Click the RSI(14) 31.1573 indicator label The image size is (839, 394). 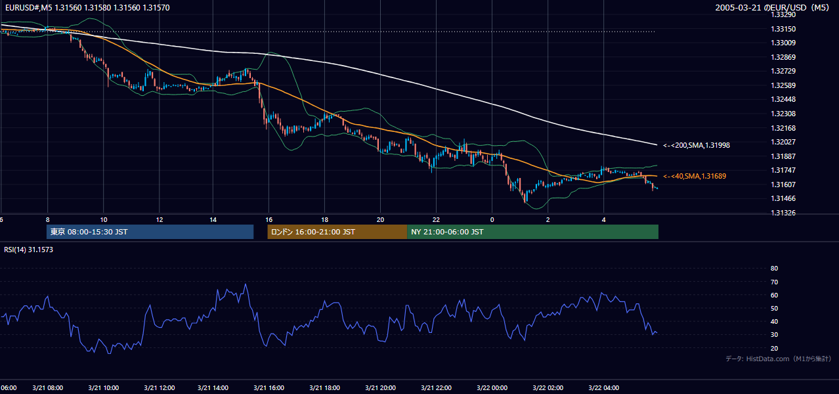tap(29, 250)
